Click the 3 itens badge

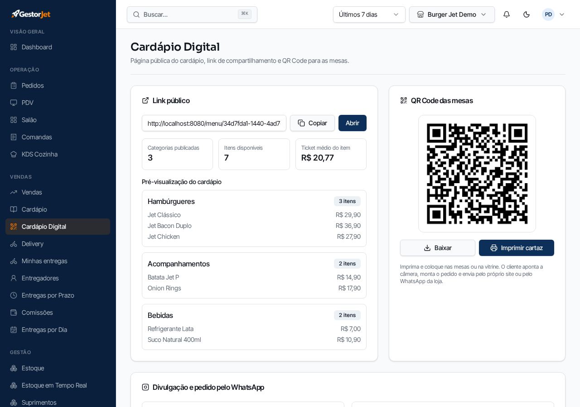point(347,201)
